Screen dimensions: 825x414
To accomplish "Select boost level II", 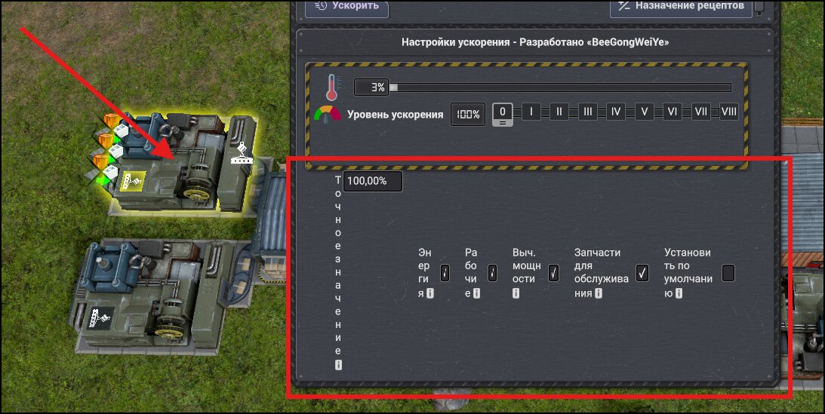I will pyautogui.click(x=559, y=112).
